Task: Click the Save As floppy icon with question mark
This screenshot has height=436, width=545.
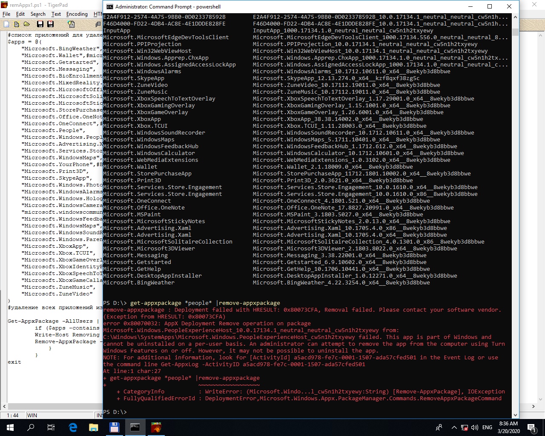Action: tap(50, 24)
